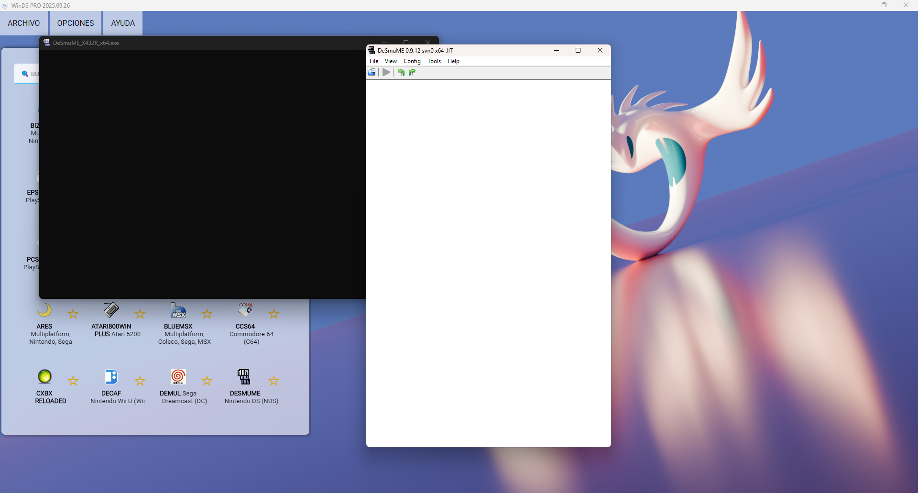The image size is (918, 493).
Task: Open the File menu in DeSmuME
Action: click(374, 61)
